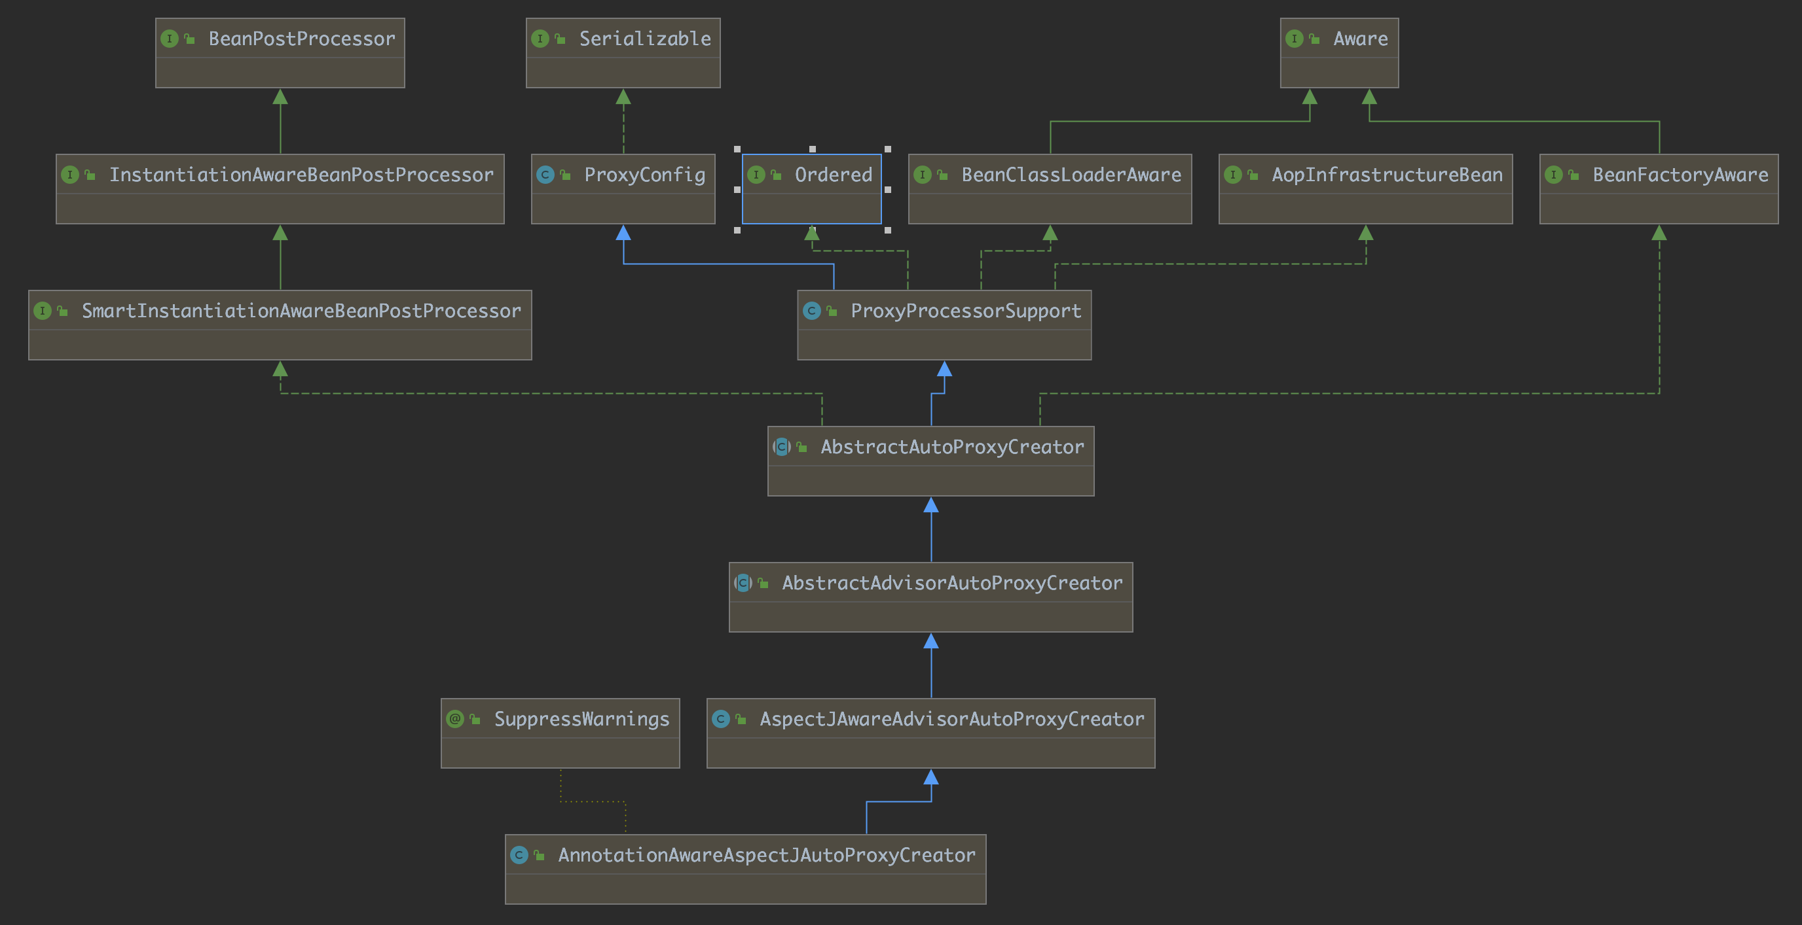
Task: Select the InstantiationAwareBeanPostProcessor label
Action: coord(301,175)
